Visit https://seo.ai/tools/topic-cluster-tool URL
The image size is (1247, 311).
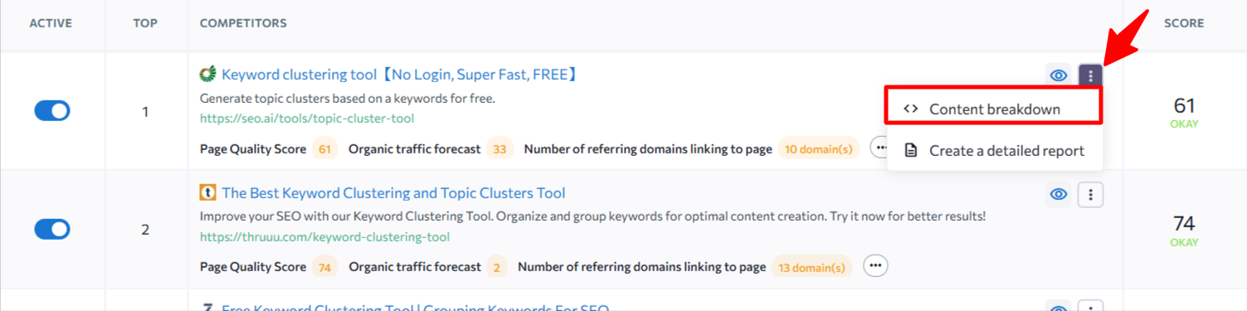pos(307,118)
